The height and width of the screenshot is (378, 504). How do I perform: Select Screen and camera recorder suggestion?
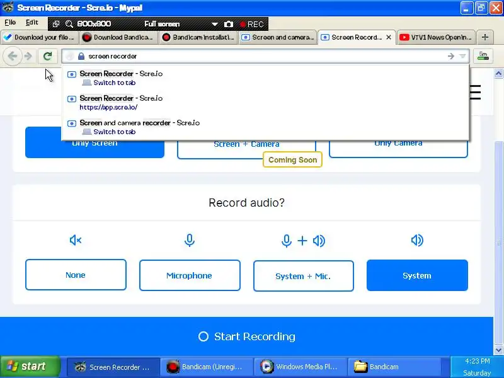[x=265, y=127]
